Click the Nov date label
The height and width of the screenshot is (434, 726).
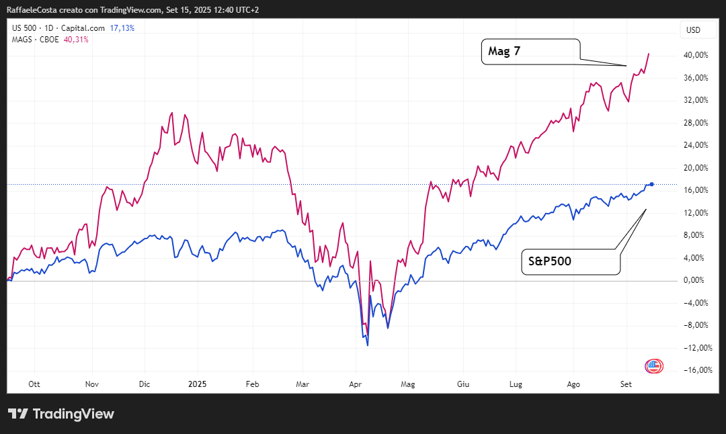[x=92, y=384]
